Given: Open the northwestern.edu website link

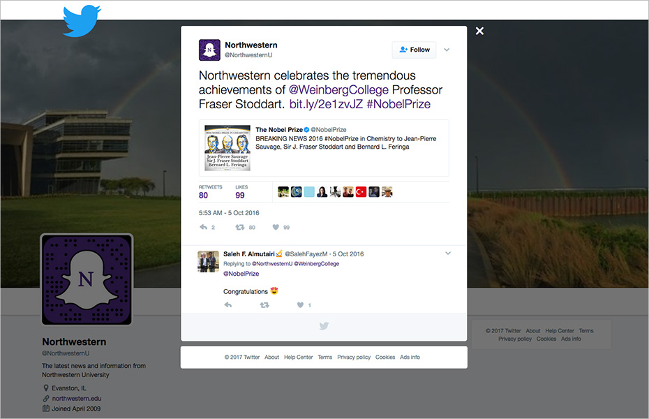Looking at the screenshot, I should (x=77, y=398).
